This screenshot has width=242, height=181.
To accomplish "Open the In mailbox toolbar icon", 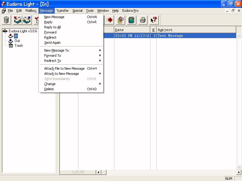I will click(18, 20).
